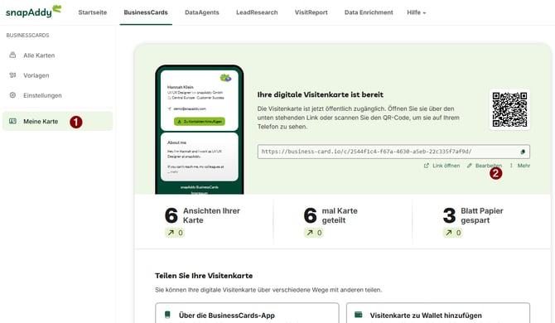This screenshot has width=555, height=323.
Task: Open the VisitReport tab
Action: [311, 12]
